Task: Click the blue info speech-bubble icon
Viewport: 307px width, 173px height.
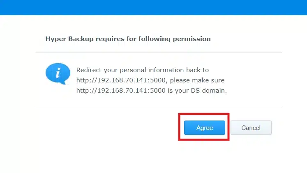Action: tap(55, 74)
